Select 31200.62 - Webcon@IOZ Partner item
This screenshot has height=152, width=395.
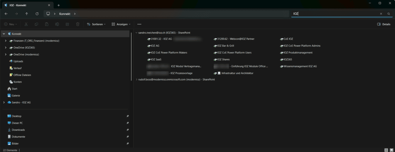(x=234, y=39)
